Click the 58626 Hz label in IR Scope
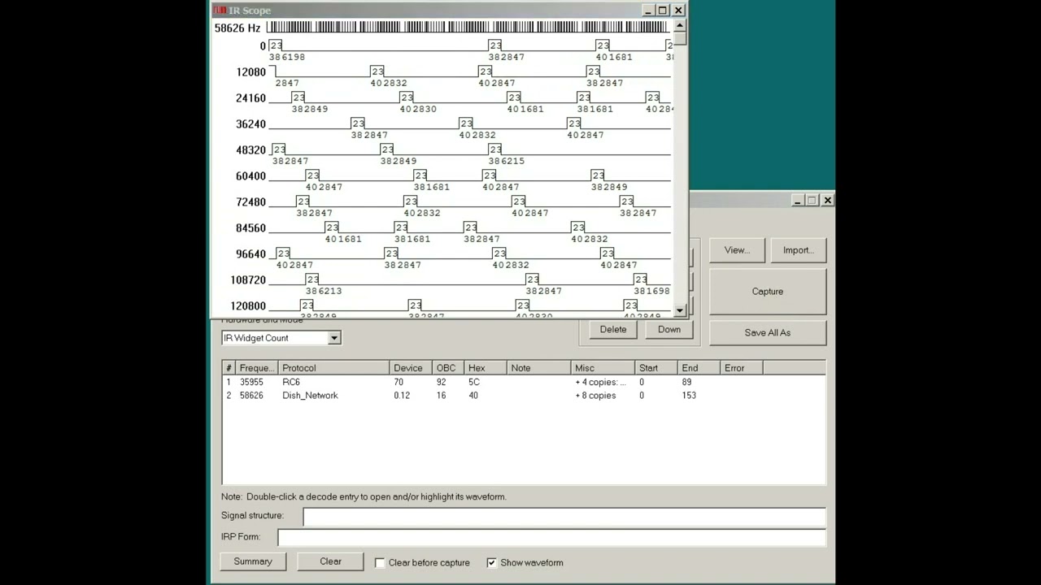The height and width of the screenshot is (585, 1041). pyautogui.click(x=237, y=28)
